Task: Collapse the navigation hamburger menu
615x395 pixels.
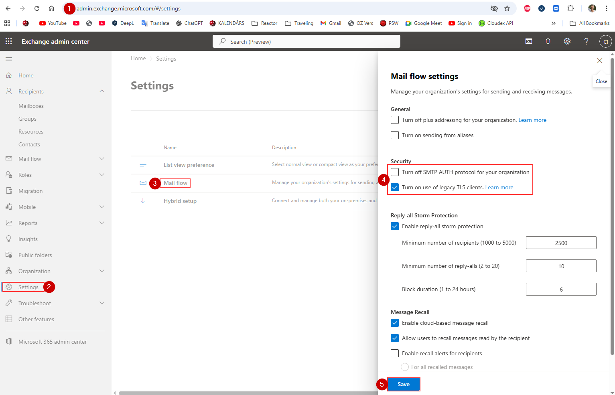Action: pos(9,59)
